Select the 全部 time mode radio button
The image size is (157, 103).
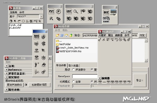tap(73, 82)
